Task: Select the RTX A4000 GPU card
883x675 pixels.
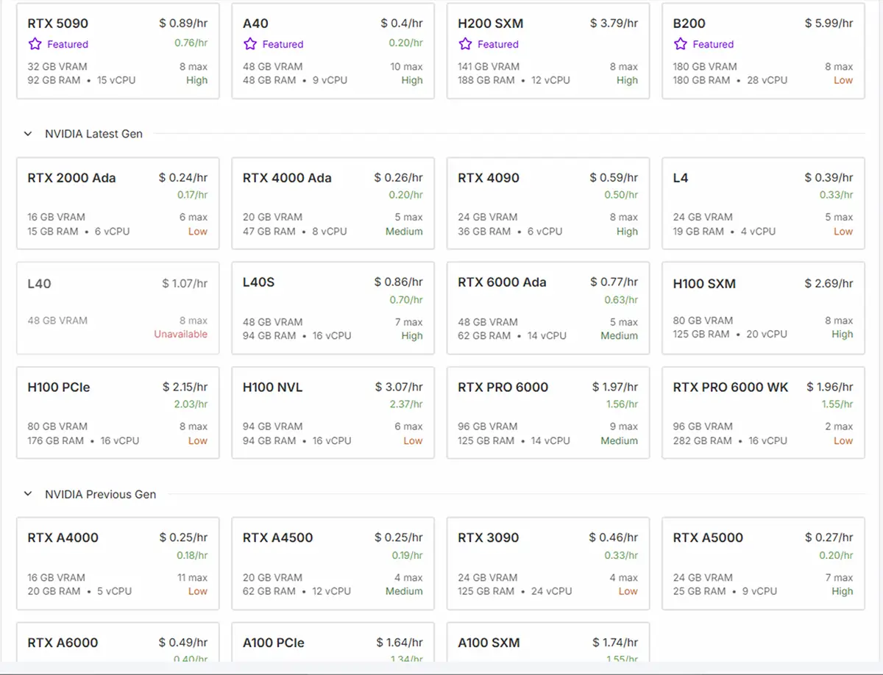Action: coord(118,563)
